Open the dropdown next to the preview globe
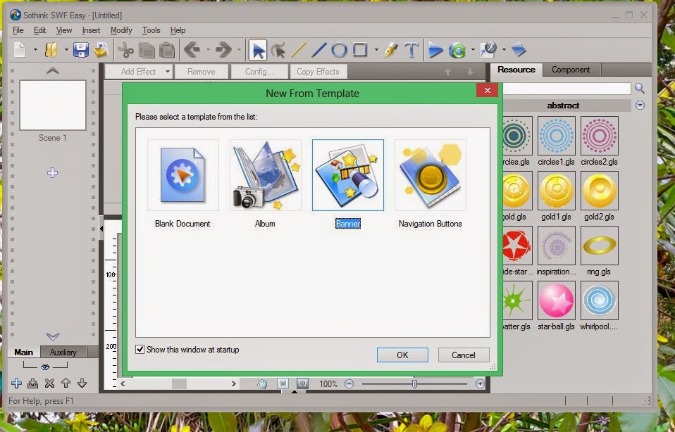The width and height of the screenshot is (675, 432). (473, 50)
